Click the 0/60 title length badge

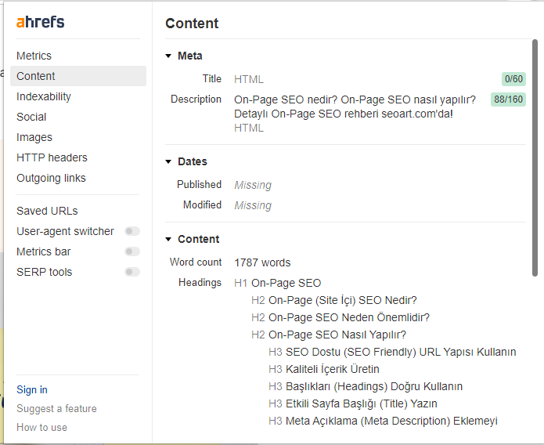513,79
